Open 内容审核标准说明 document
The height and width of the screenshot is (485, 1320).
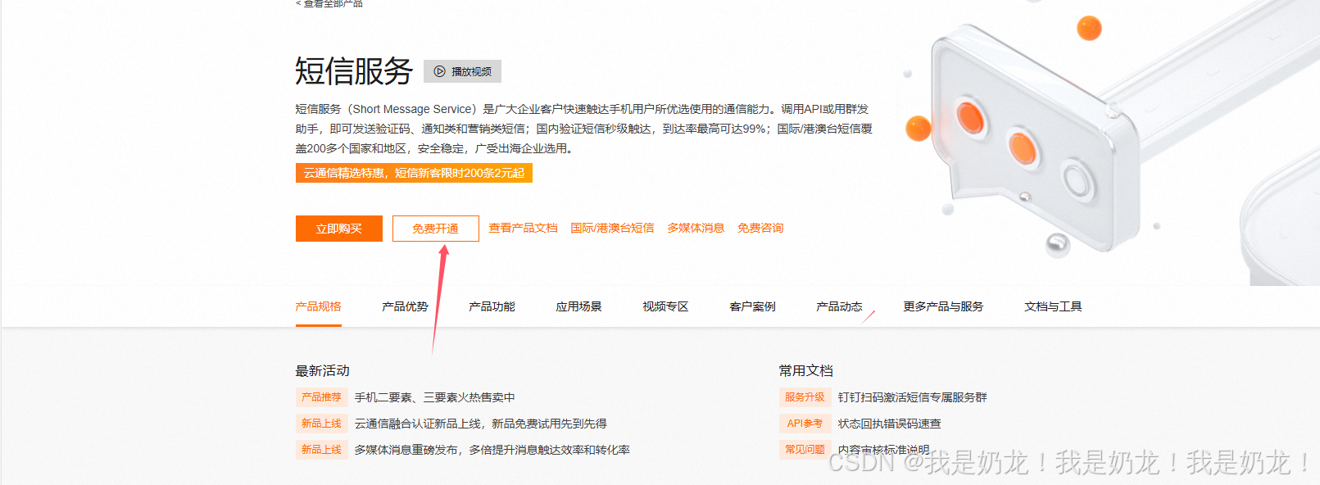(x=884, y=450)
